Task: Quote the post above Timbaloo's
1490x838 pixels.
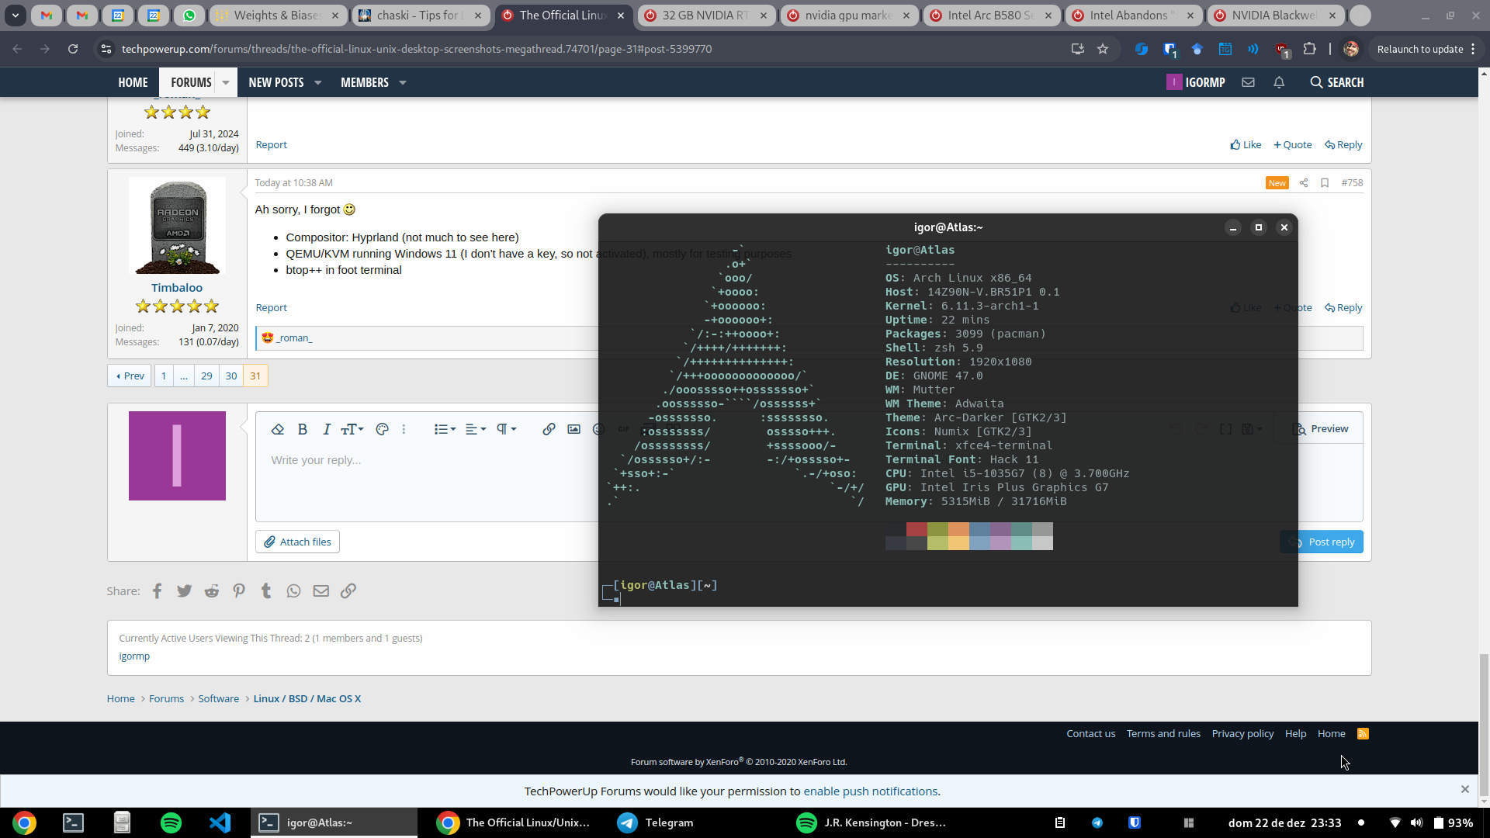Action: coord(1293,145)
